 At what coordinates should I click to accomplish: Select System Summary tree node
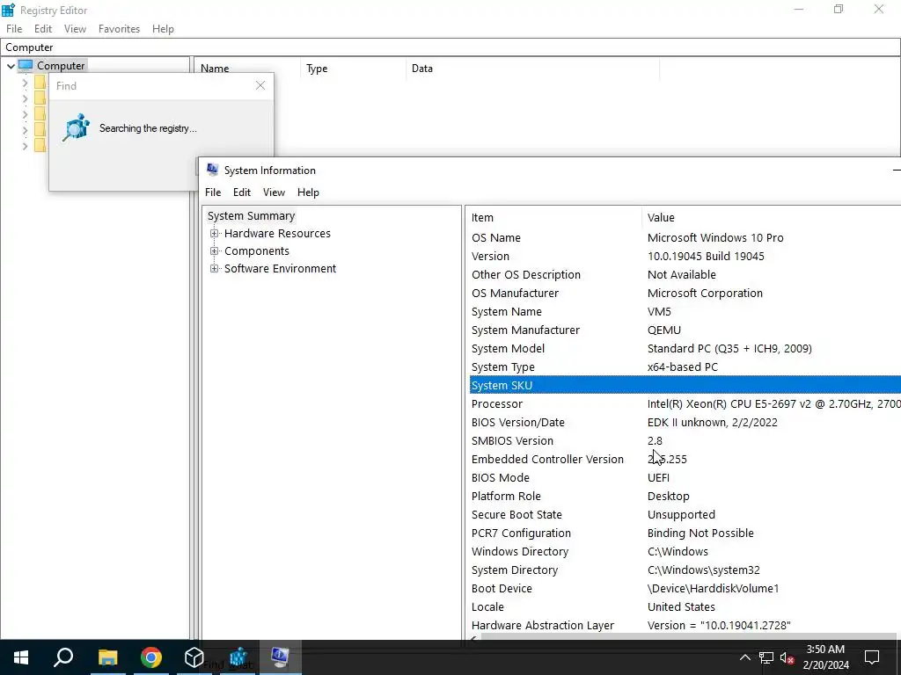(251, 216)
